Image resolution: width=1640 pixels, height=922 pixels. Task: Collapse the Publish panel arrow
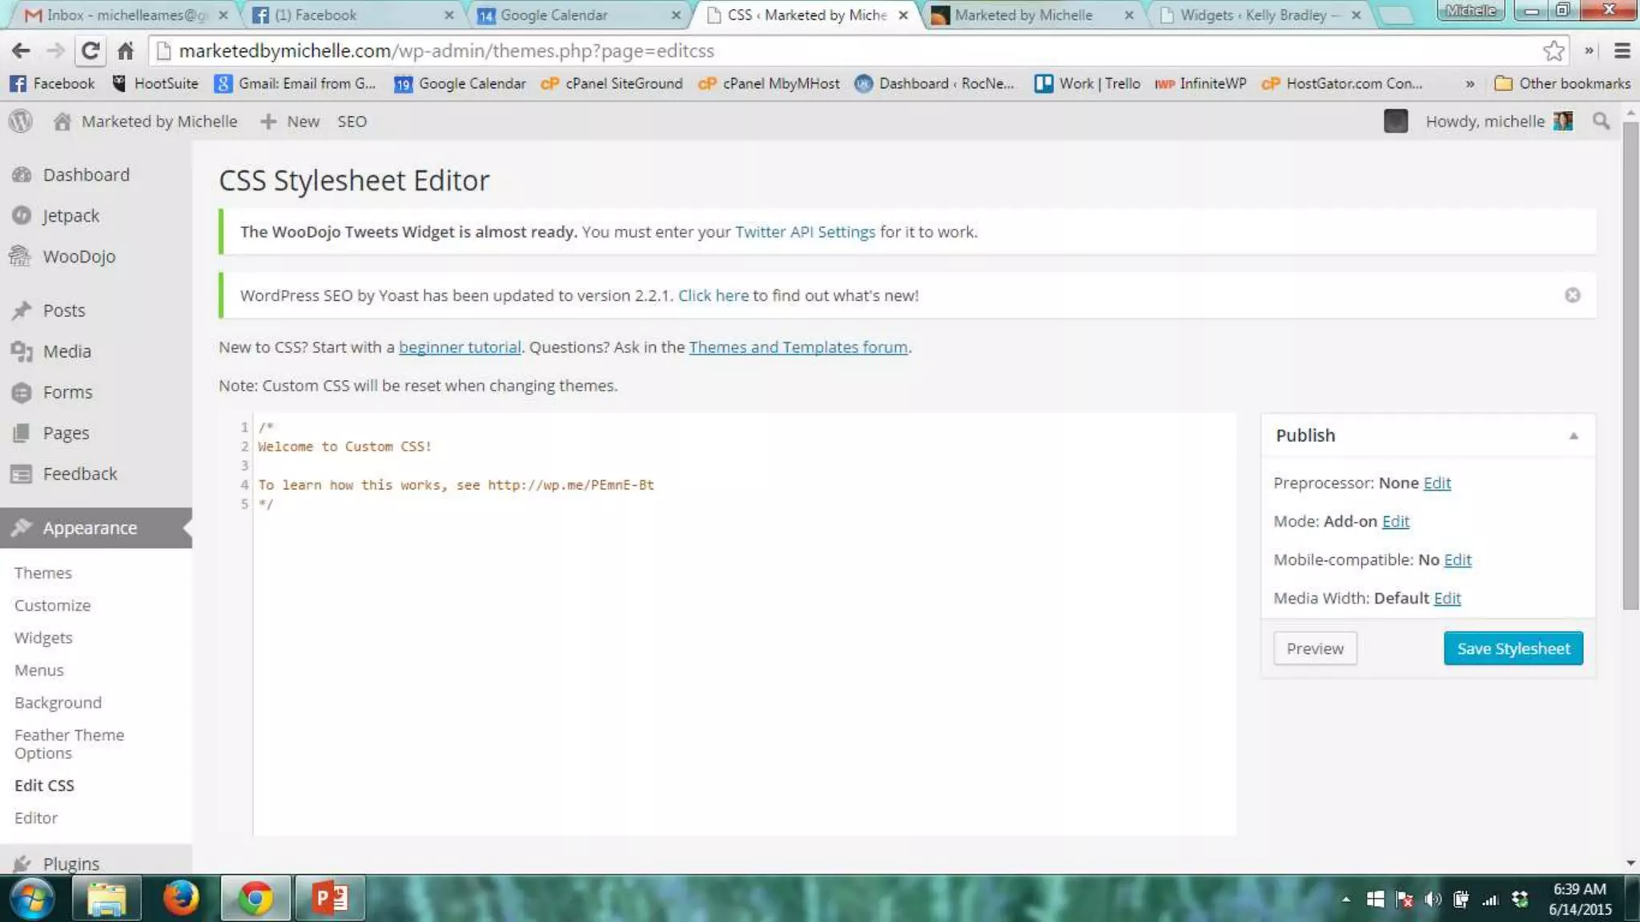1573,436
